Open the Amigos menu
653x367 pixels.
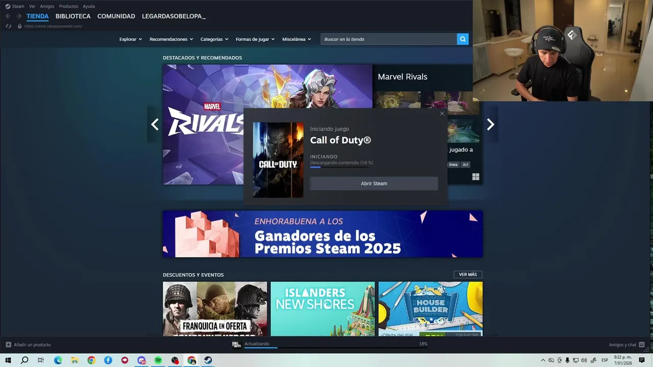point(47,6)
